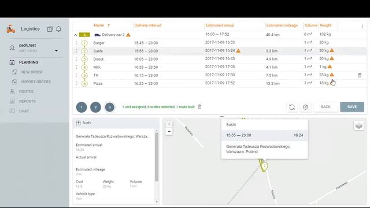Screen dimensions: 370x208
Task: Click the Estimated arrival column header
Action: [220, 25]
